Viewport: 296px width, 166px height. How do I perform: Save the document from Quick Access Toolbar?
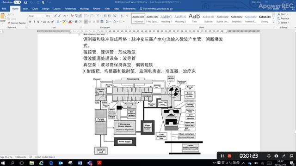(x=25, y=2)
